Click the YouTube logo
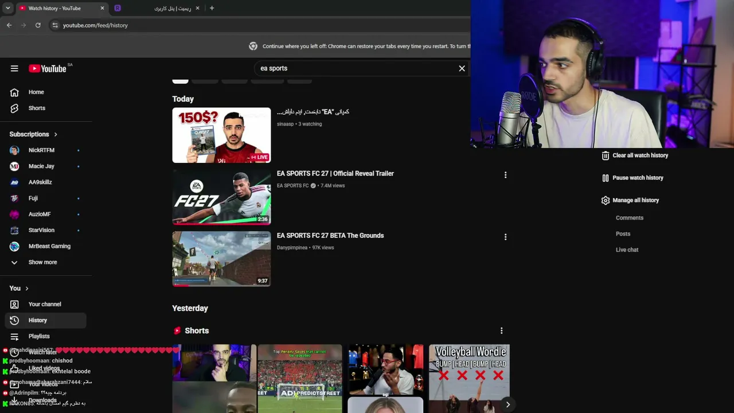Image resolution: width=734 pixels, height=413 pixels. pyautogui.click(x=48, y=68)
